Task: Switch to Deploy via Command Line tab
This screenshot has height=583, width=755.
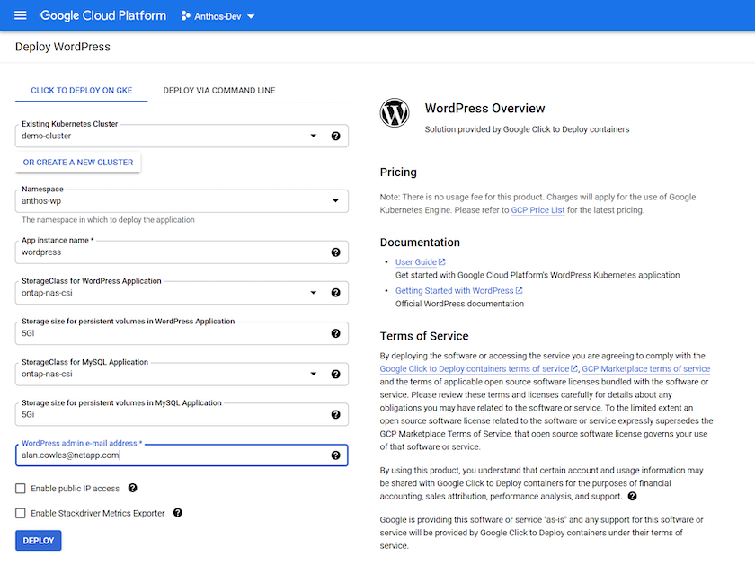Action: [x=219, y=91]
